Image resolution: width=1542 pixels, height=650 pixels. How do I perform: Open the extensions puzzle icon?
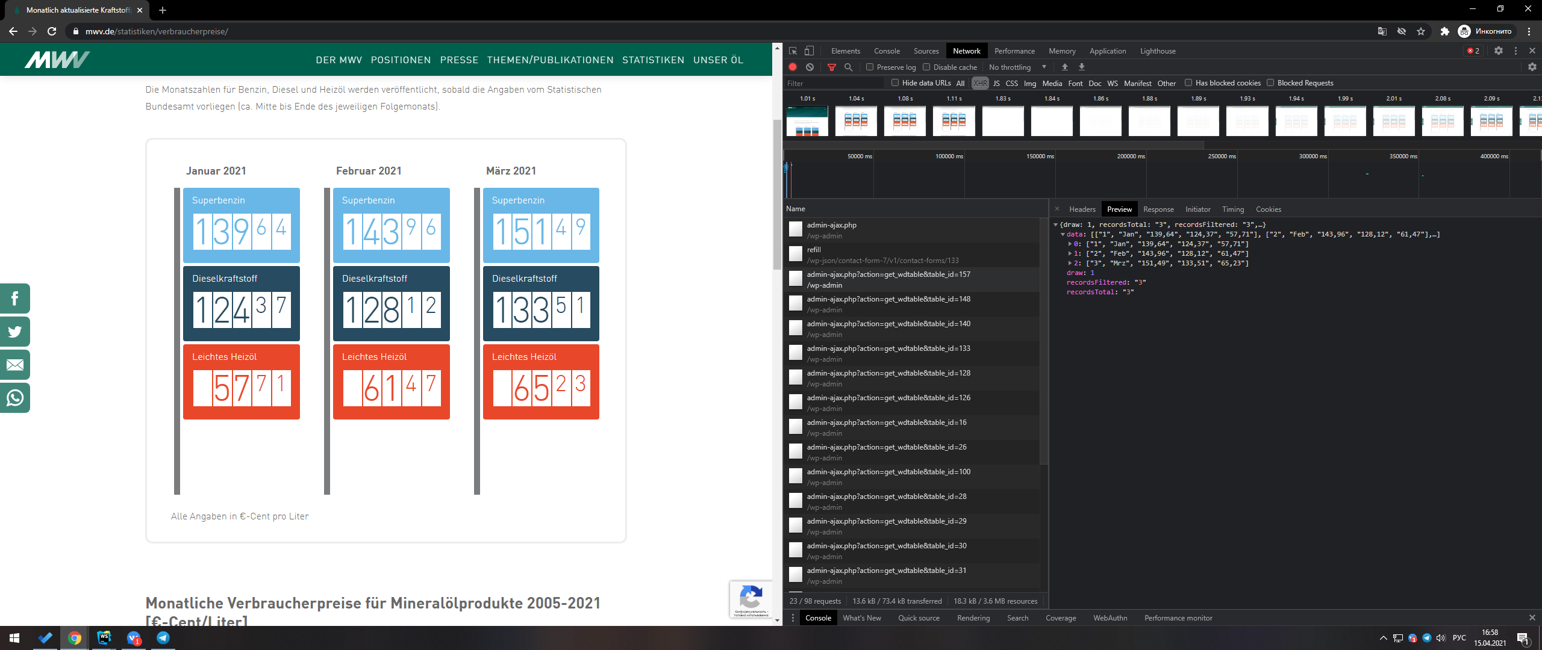pyautogui.click(x=1444, y=31)
